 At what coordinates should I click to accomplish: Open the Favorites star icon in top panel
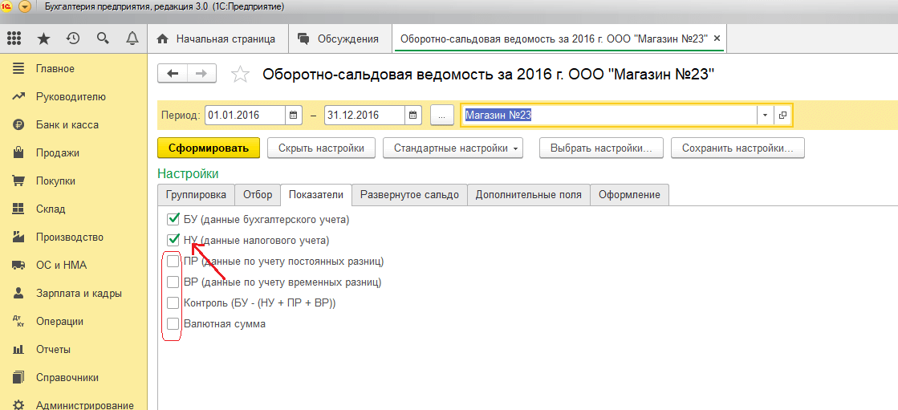click(43, 39)
